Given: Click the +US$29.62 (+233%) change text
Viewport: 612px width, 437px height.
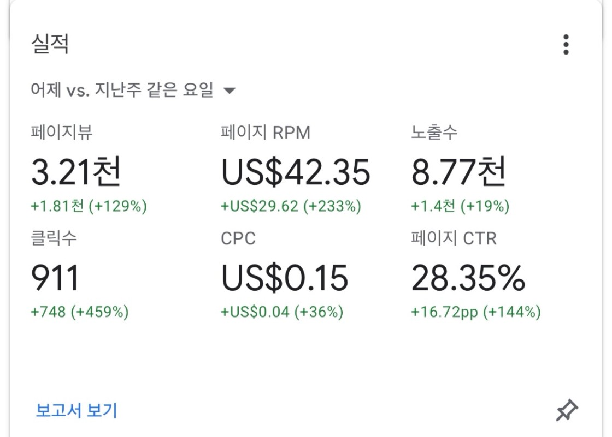Looking at the screenshot, I should 291,207.
